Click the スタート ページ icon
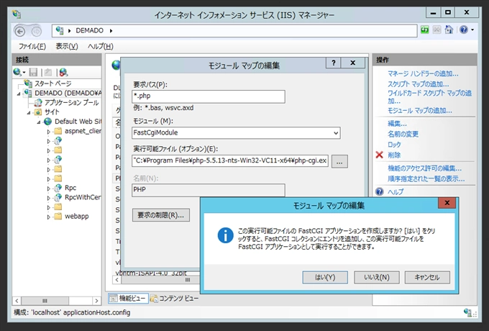489x331 pixels. coord(28,83)
